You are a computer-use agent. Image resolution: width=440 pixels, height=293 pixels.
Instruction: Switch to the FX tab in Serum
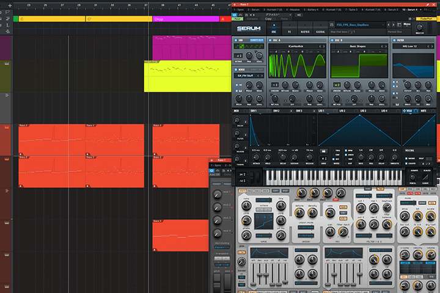tap(289, 29)
